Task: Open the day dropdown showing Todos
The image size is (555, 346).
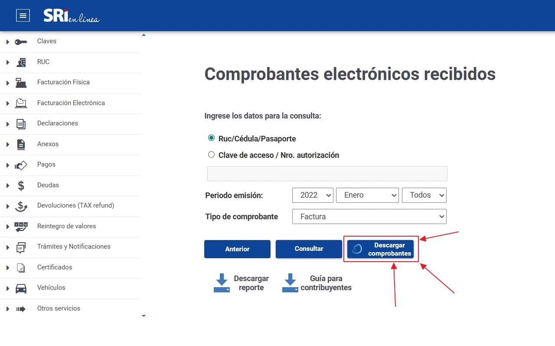Action: coord(424,195)
